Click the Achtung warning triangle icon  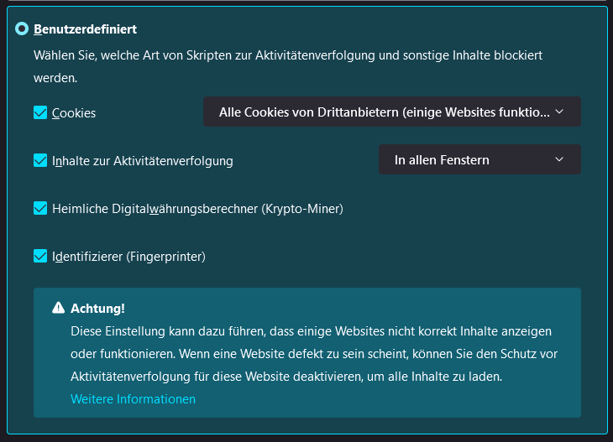pyautogui.click(x=58, y=308)
